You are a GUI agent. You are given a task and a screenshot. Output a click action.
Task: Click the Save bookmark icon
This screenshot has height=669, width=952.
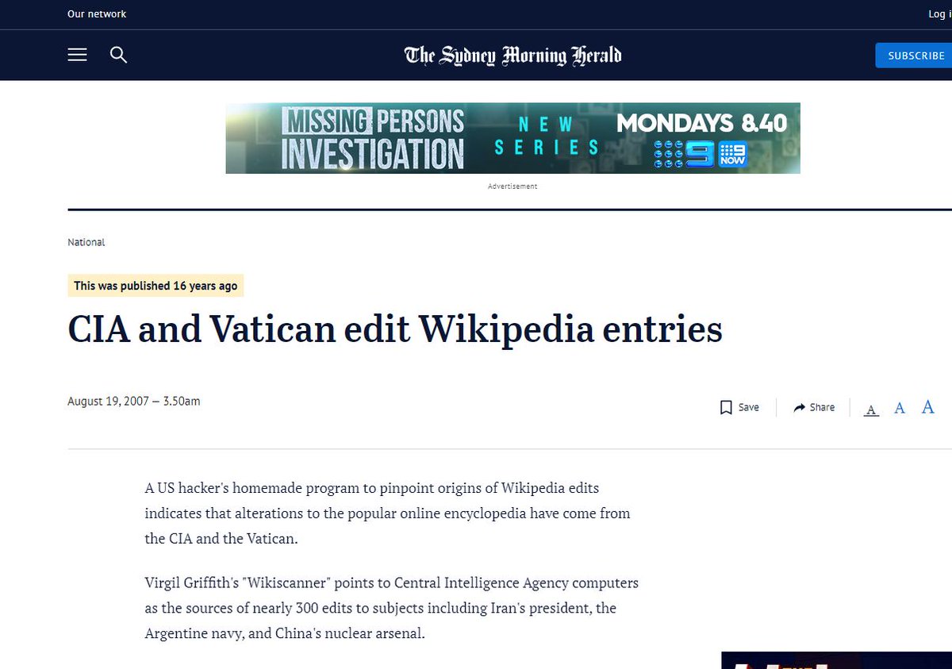[x=726, y=408]
